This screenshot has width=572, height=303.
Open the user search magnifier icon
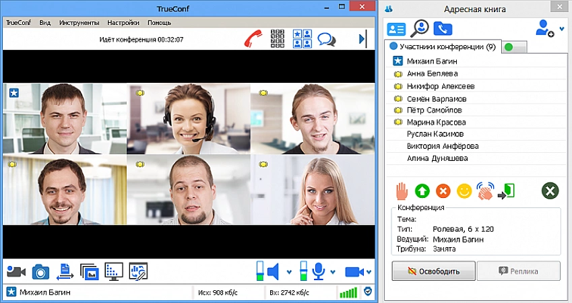[x=420, y=28]
